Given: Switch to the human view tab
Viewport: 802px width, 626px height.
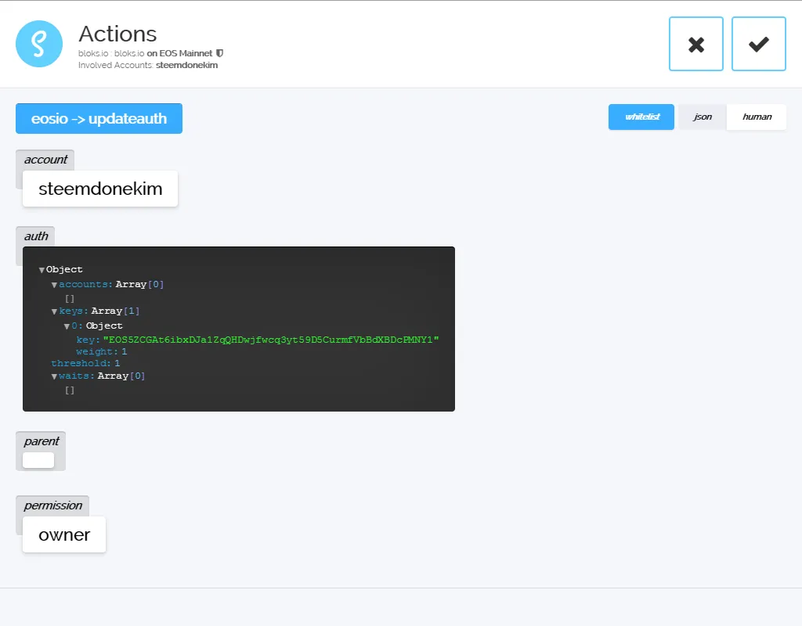Looking at the screenshot, I should pos(757,117).
